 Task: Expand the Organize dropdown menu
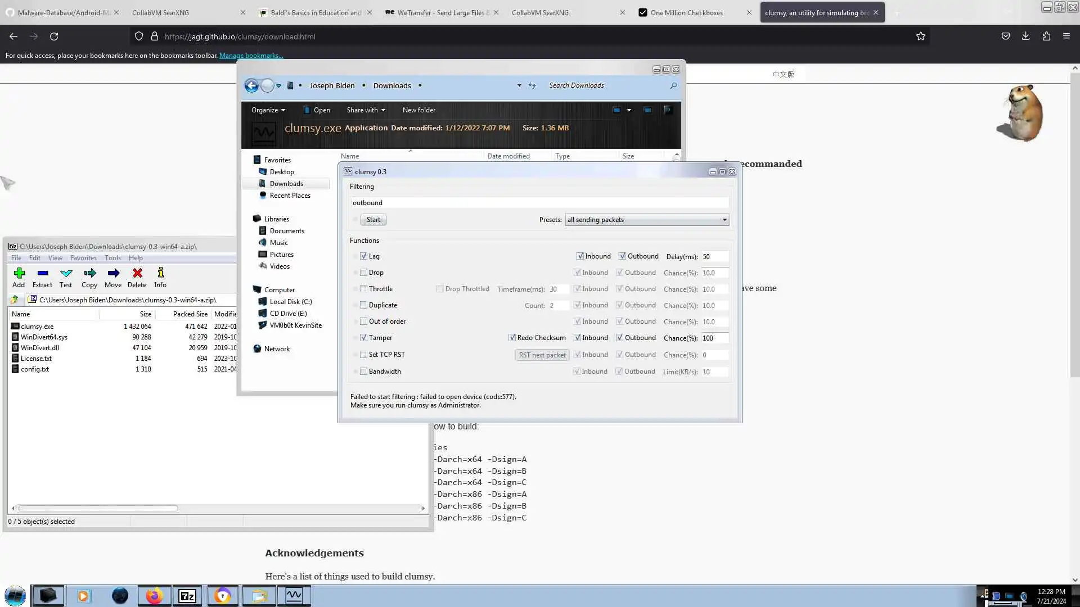pos(268,110)
